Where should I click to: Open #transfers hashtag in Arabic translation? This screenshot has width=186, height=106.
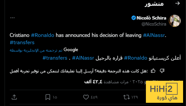55,58
